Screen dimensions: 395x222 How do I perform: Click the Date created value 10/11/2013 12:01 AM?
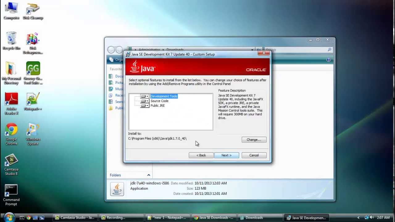(x=210, y=194)
